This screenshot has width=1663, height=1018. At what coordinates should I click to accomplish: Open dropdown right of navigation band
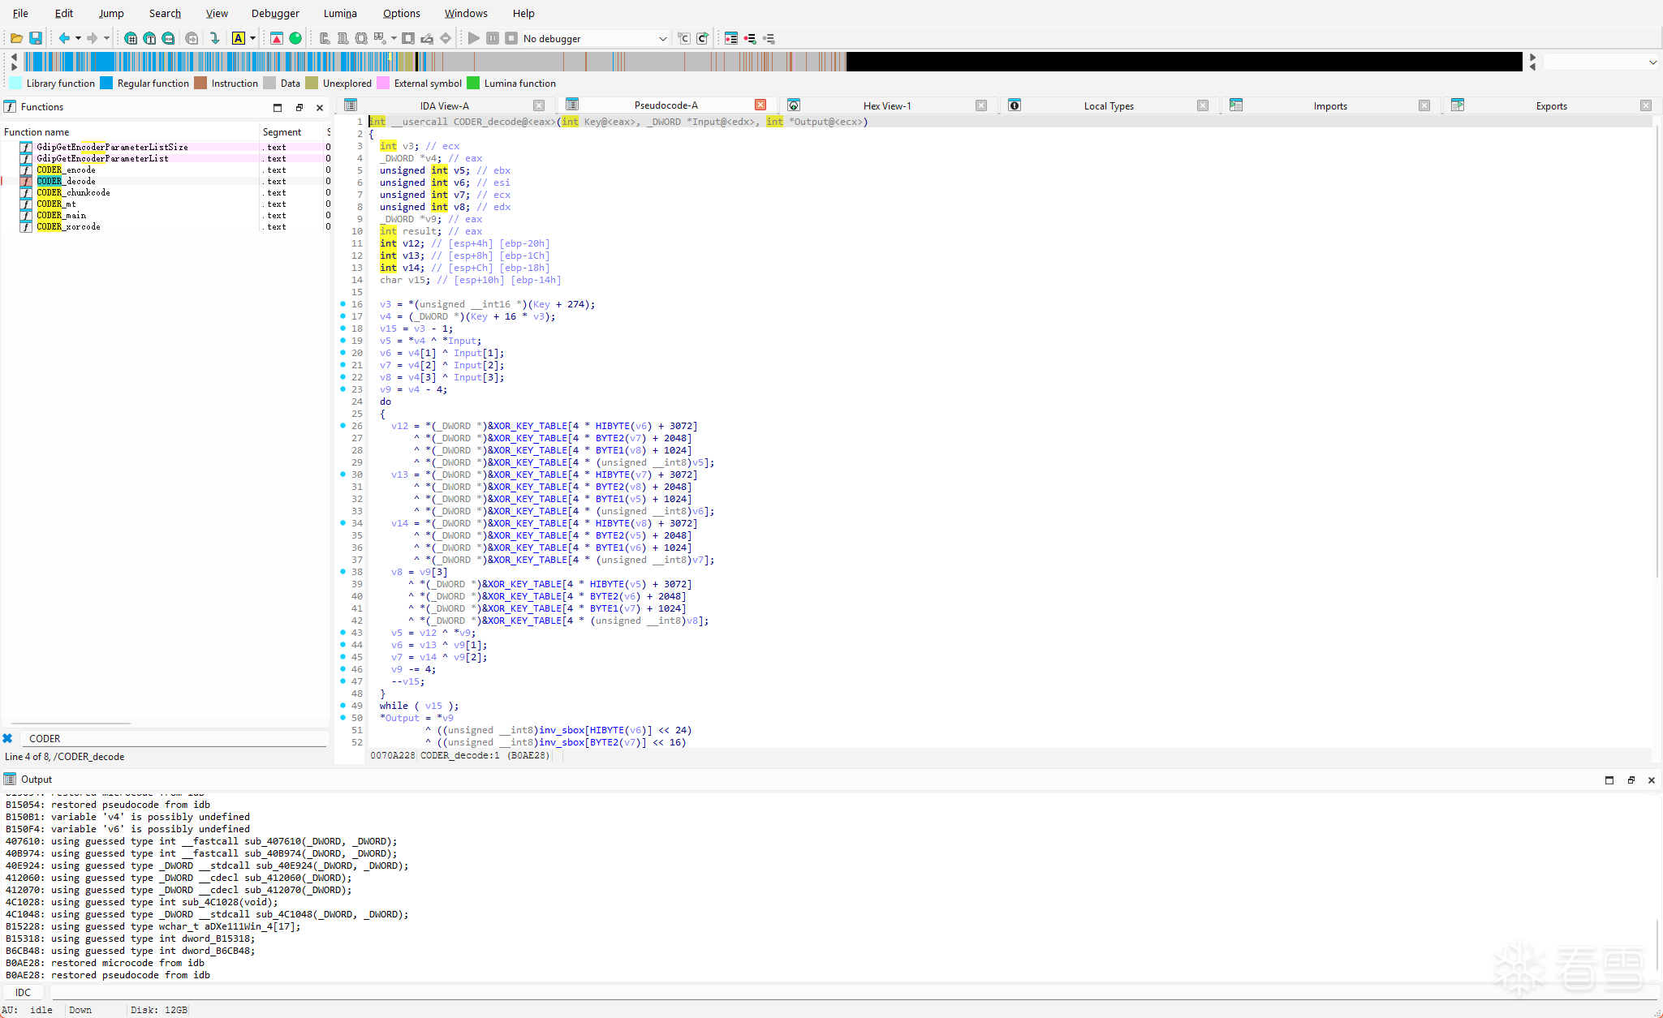pyautogui.click(x=1652, y=62)
